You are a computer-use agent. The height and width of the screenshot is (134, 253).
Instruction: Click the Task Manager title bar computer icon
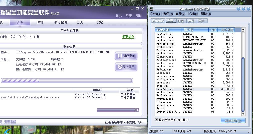click(151, 8)
